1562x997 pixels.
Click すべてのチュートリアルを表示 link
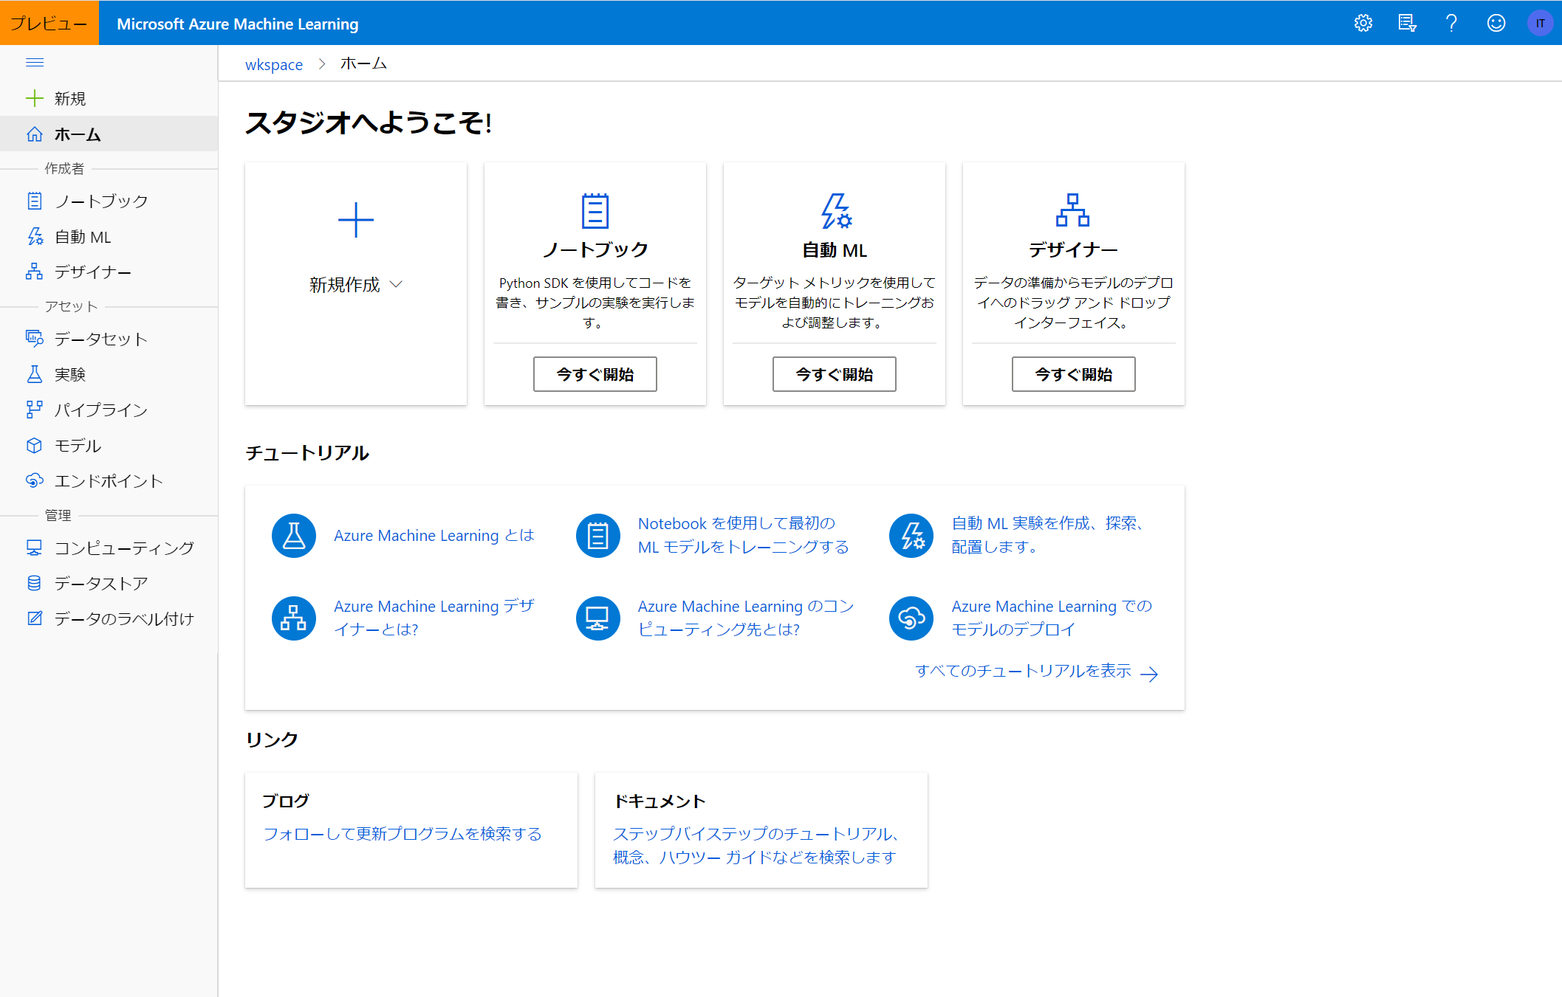[x=1036, y=672]
